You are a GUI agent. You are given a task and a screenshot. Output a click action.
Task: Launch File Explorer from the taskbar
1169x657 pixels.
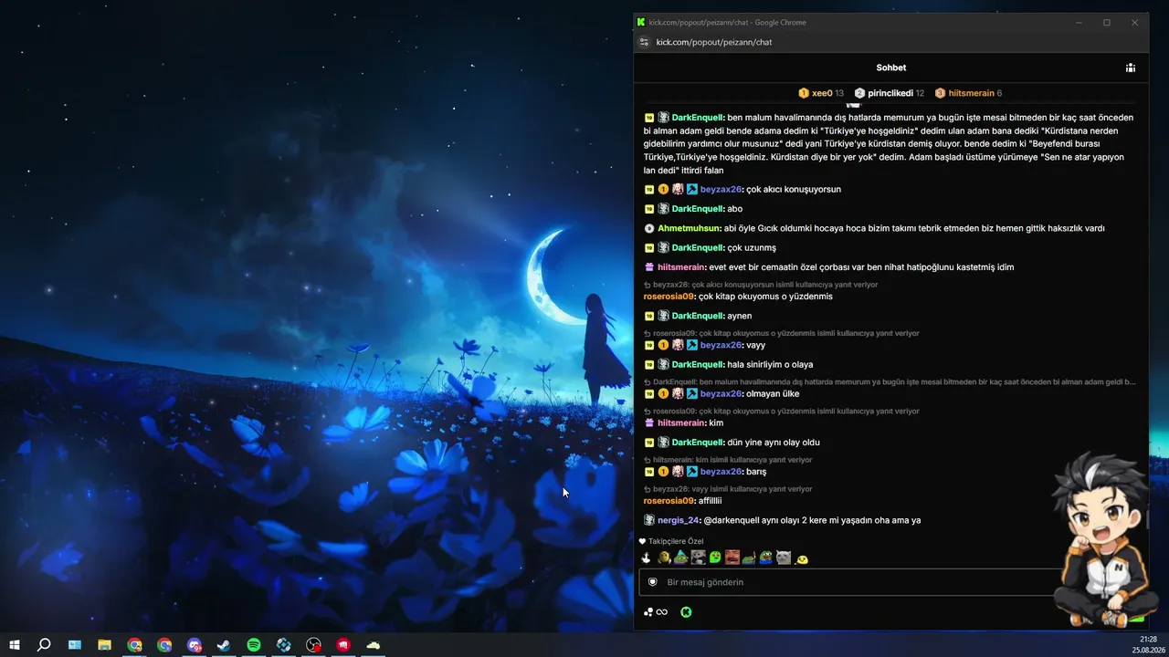[x=104, y=645]
